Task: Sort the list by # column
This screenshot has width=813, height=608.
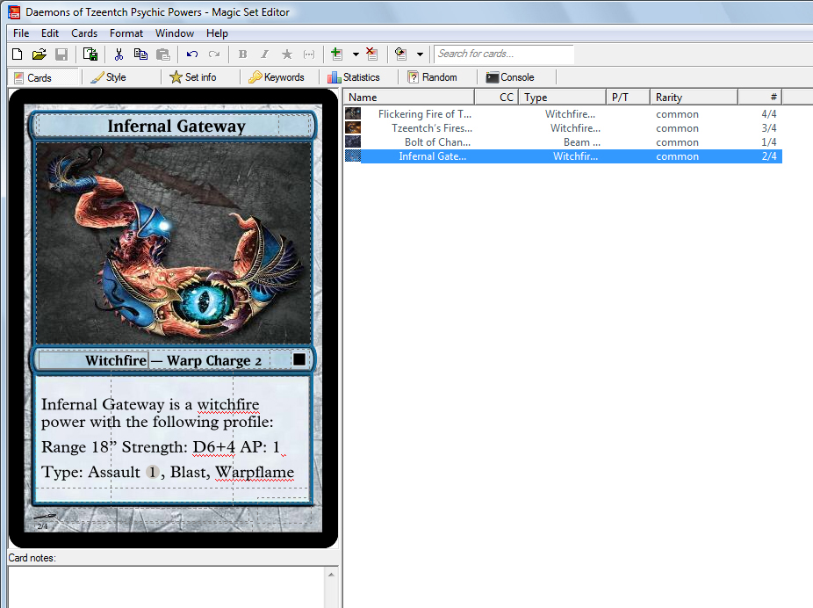Action: click(759, 97)
